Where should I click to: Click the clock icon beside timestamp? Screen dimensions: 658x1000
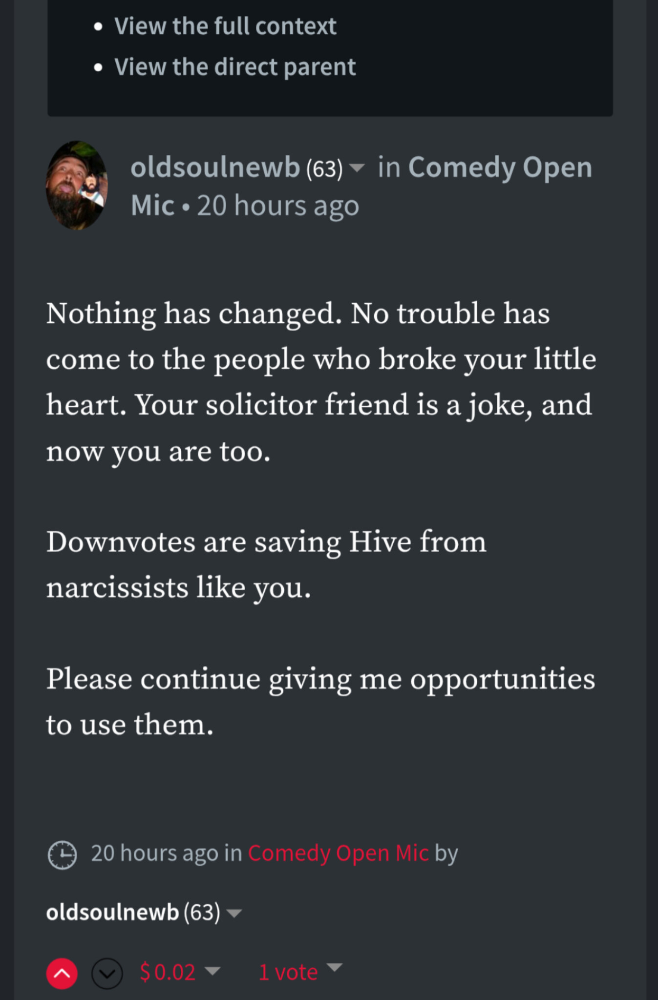click(62, 854)
